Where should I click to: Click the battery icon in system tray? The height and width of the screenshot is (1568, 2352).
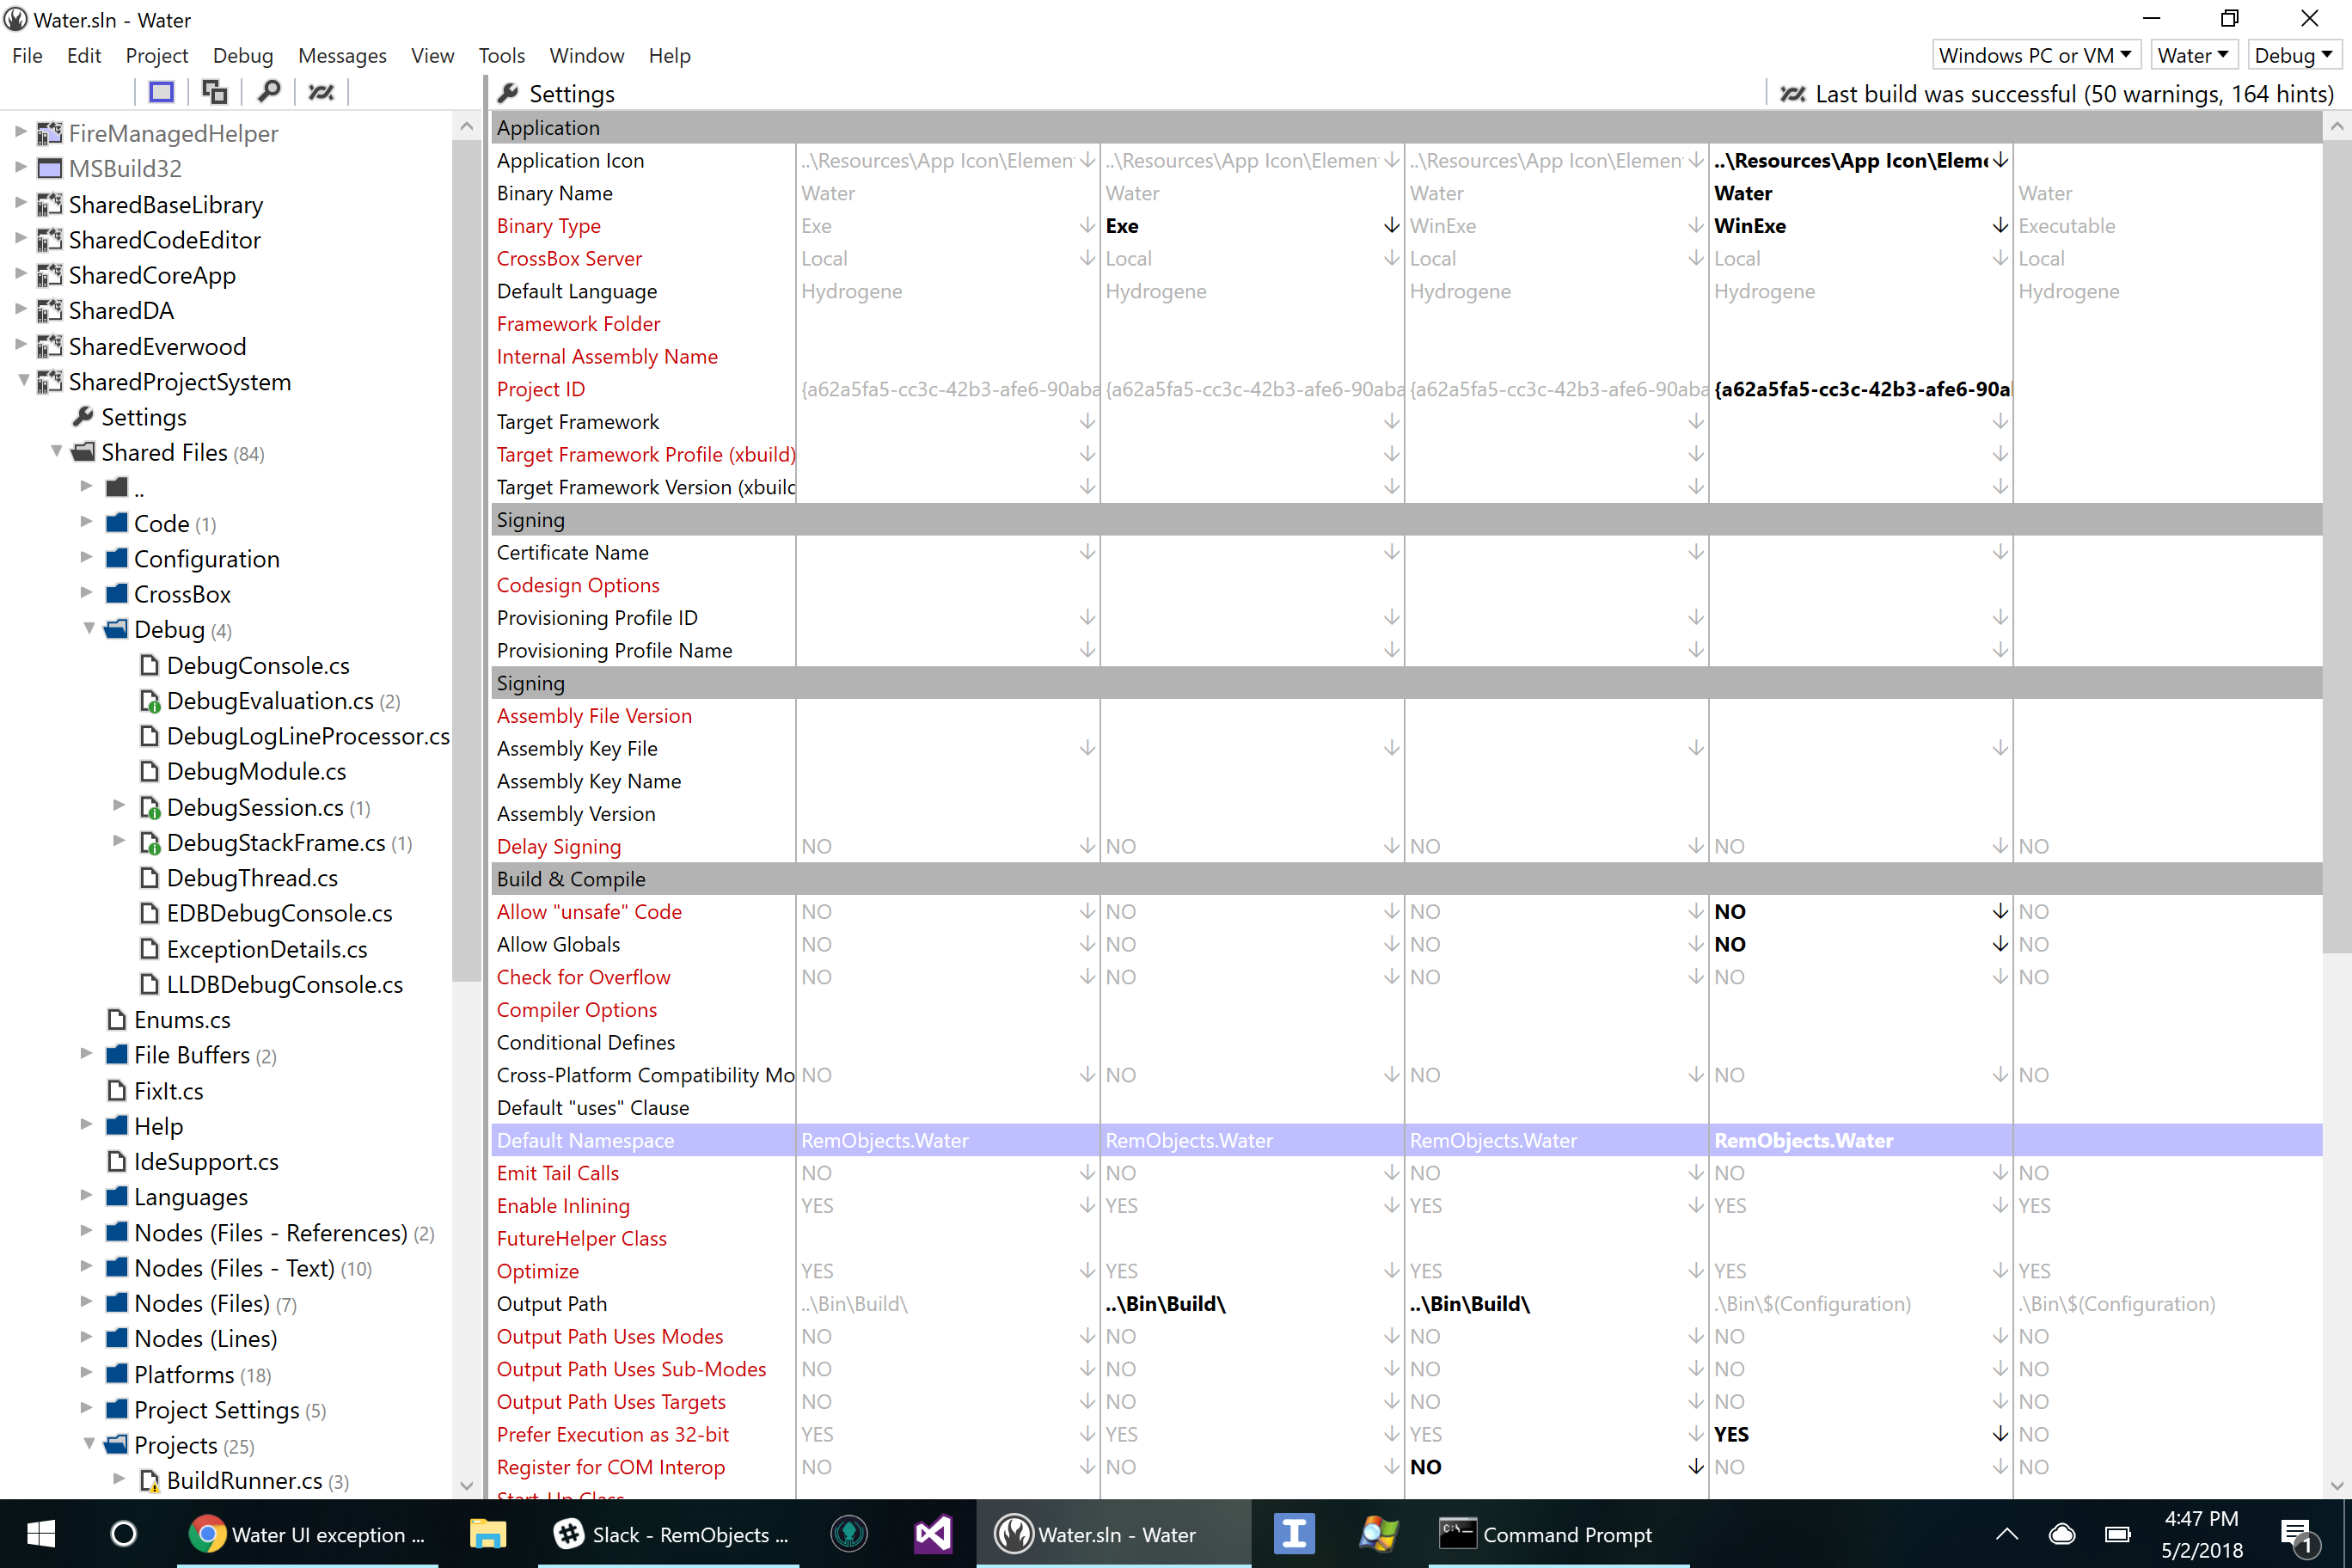pos(2118,1534)
